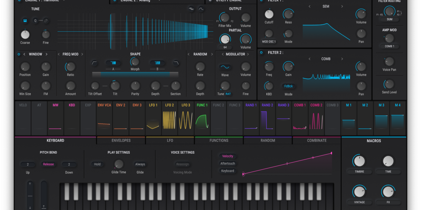Select the Shape B spectrum icon
421x210 pixels.
[x=157, y=63]
